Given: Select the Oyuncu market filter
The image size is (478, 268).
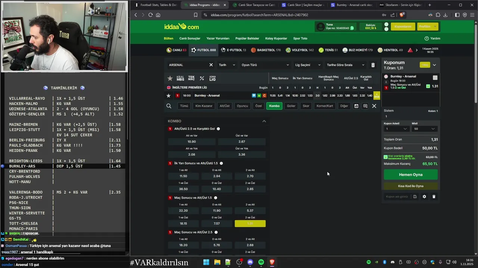Looking at the screenshot, I should (242, 106).
